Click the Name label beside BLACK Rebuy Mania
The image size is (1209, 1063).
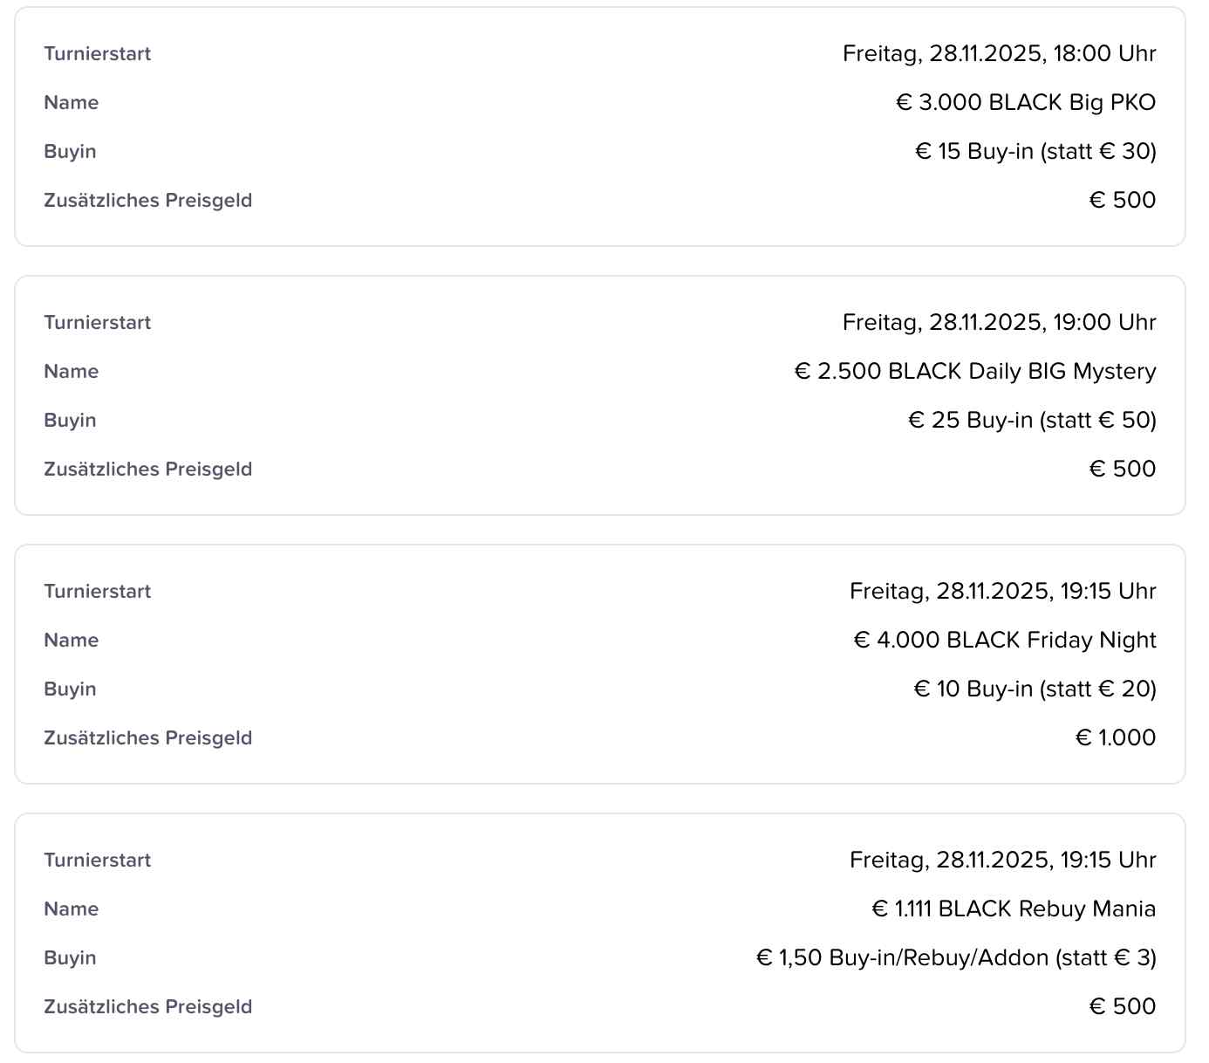[x=72, y=909]
